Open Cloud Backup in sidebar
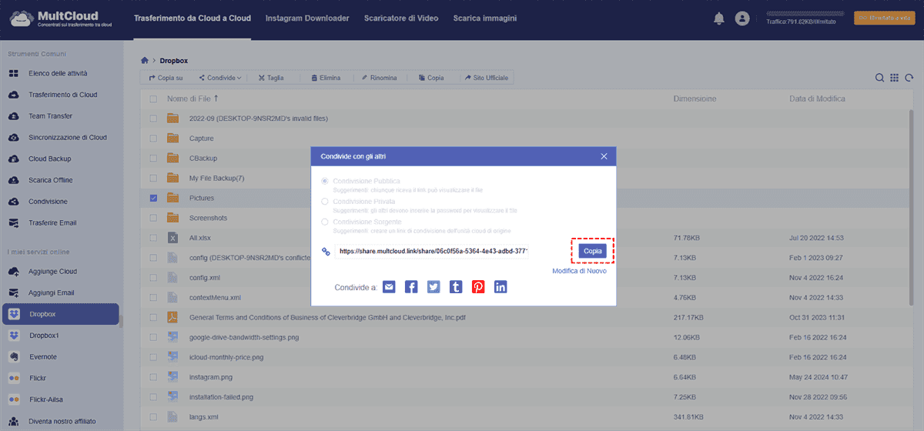The height and width of the screenshot is (431, 924). pyautogui.click(x=49, y=159)
